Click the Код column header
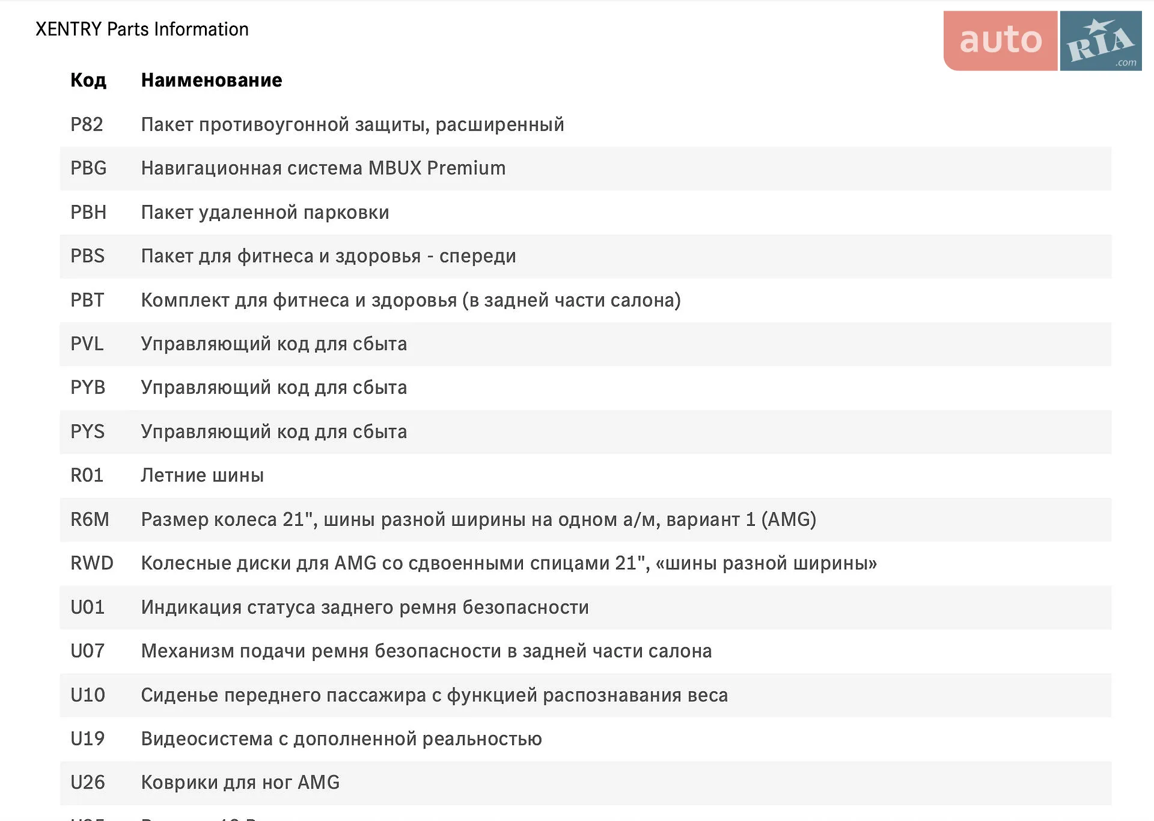Screen dimensions: 1154x821 click(x=88, y=80)
